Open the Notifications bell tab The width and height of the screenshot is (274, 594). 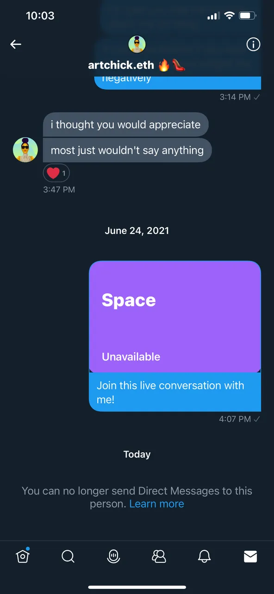[x=204, y=556]
